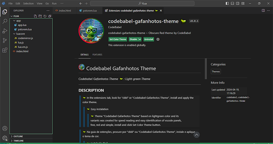The image size is (273, 144).
Task: Click the Set Color Theme button
Action: (118, 39)
